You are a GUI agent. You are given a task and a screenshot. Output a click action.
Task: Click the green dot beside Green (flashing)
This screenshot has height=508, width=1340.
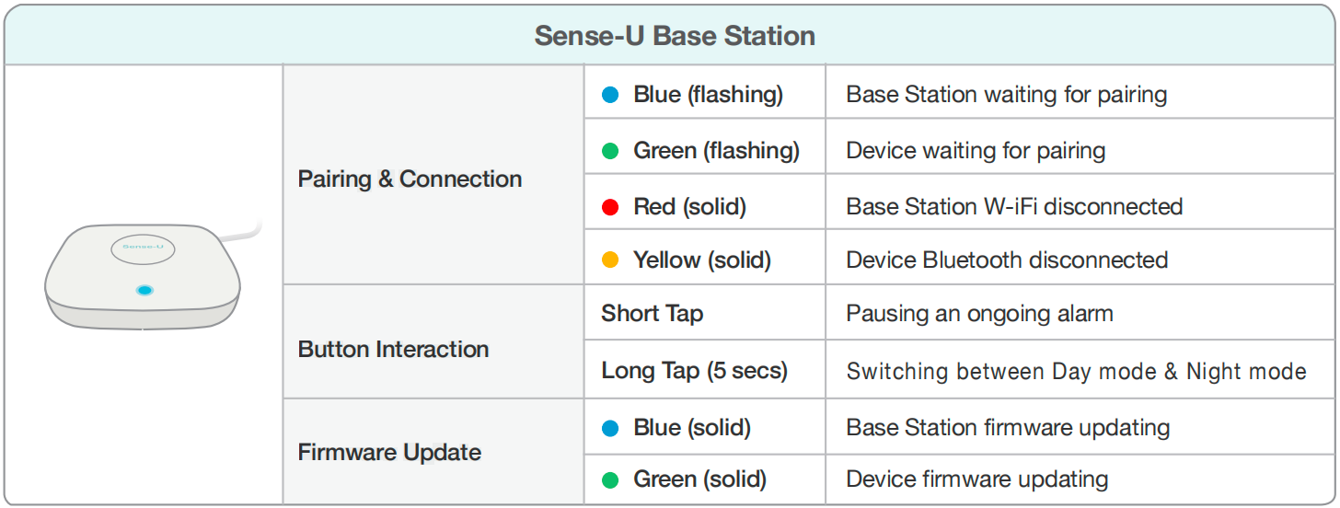coord(610,151)
